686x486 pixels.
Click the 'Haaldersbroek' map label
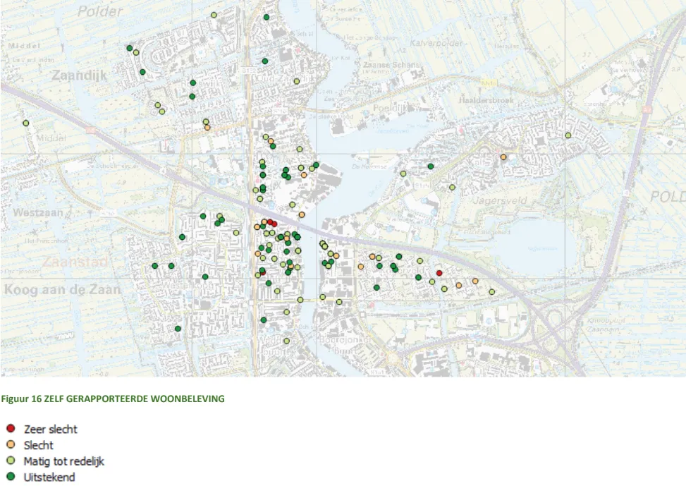point(489,101)
